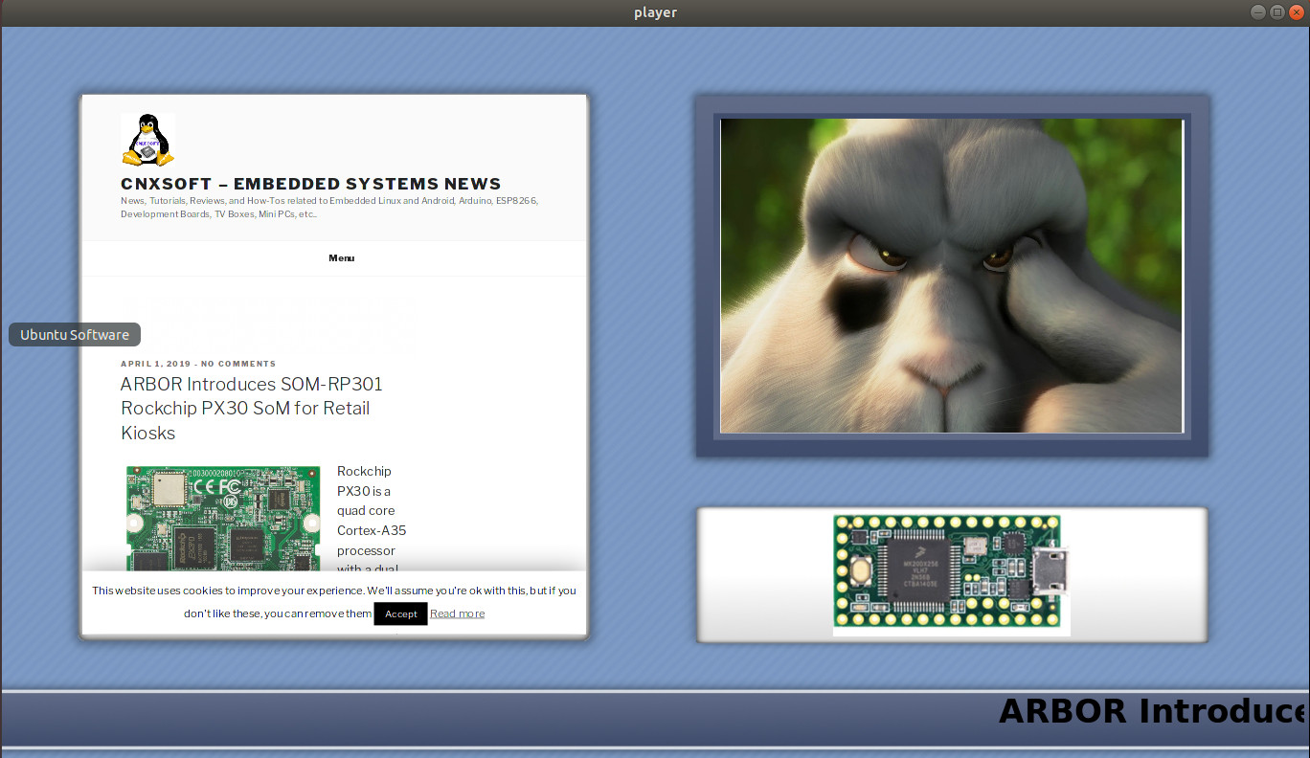This screenshot has height=758, width=1310.
Task: Open the Menu toggle on webpage
Action: [x=342, y=258]
